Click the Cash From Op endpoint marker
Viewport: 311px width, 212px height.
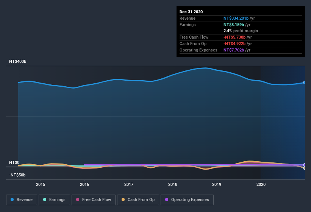305,168
